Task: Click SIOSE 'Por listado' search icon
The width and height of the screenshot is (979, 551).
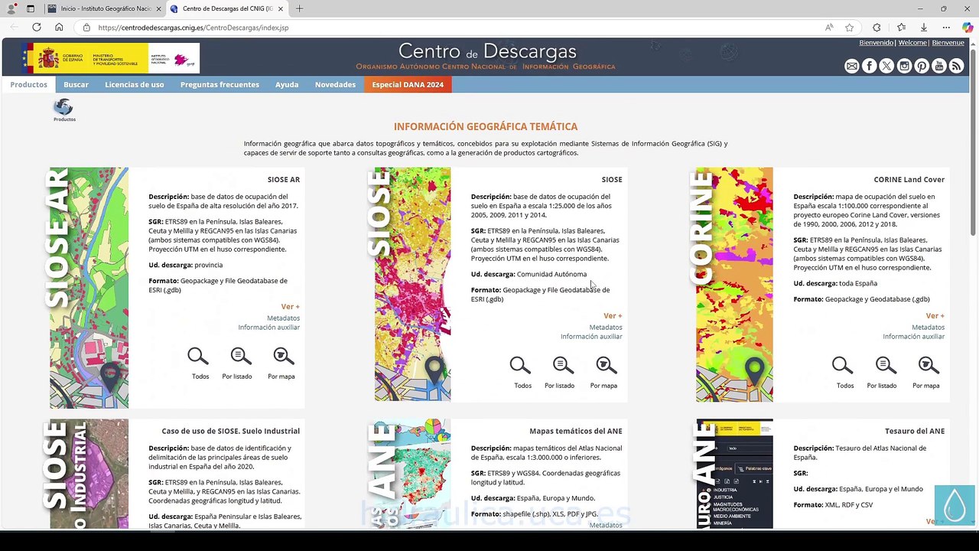Action: coord(564,366)
